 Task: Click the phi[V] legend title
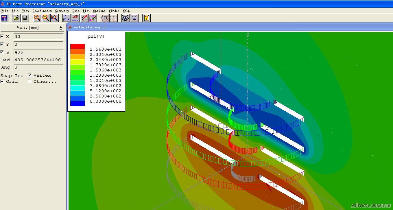click(x=96, y=36)
